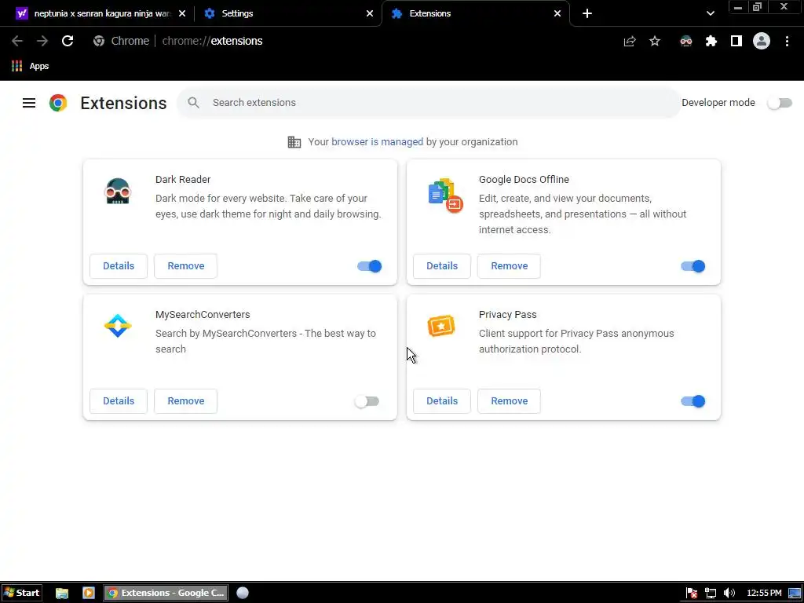The image size is (804, 603).
Task: Remove the Google Docs Offline extension
Action: (509, 266)
